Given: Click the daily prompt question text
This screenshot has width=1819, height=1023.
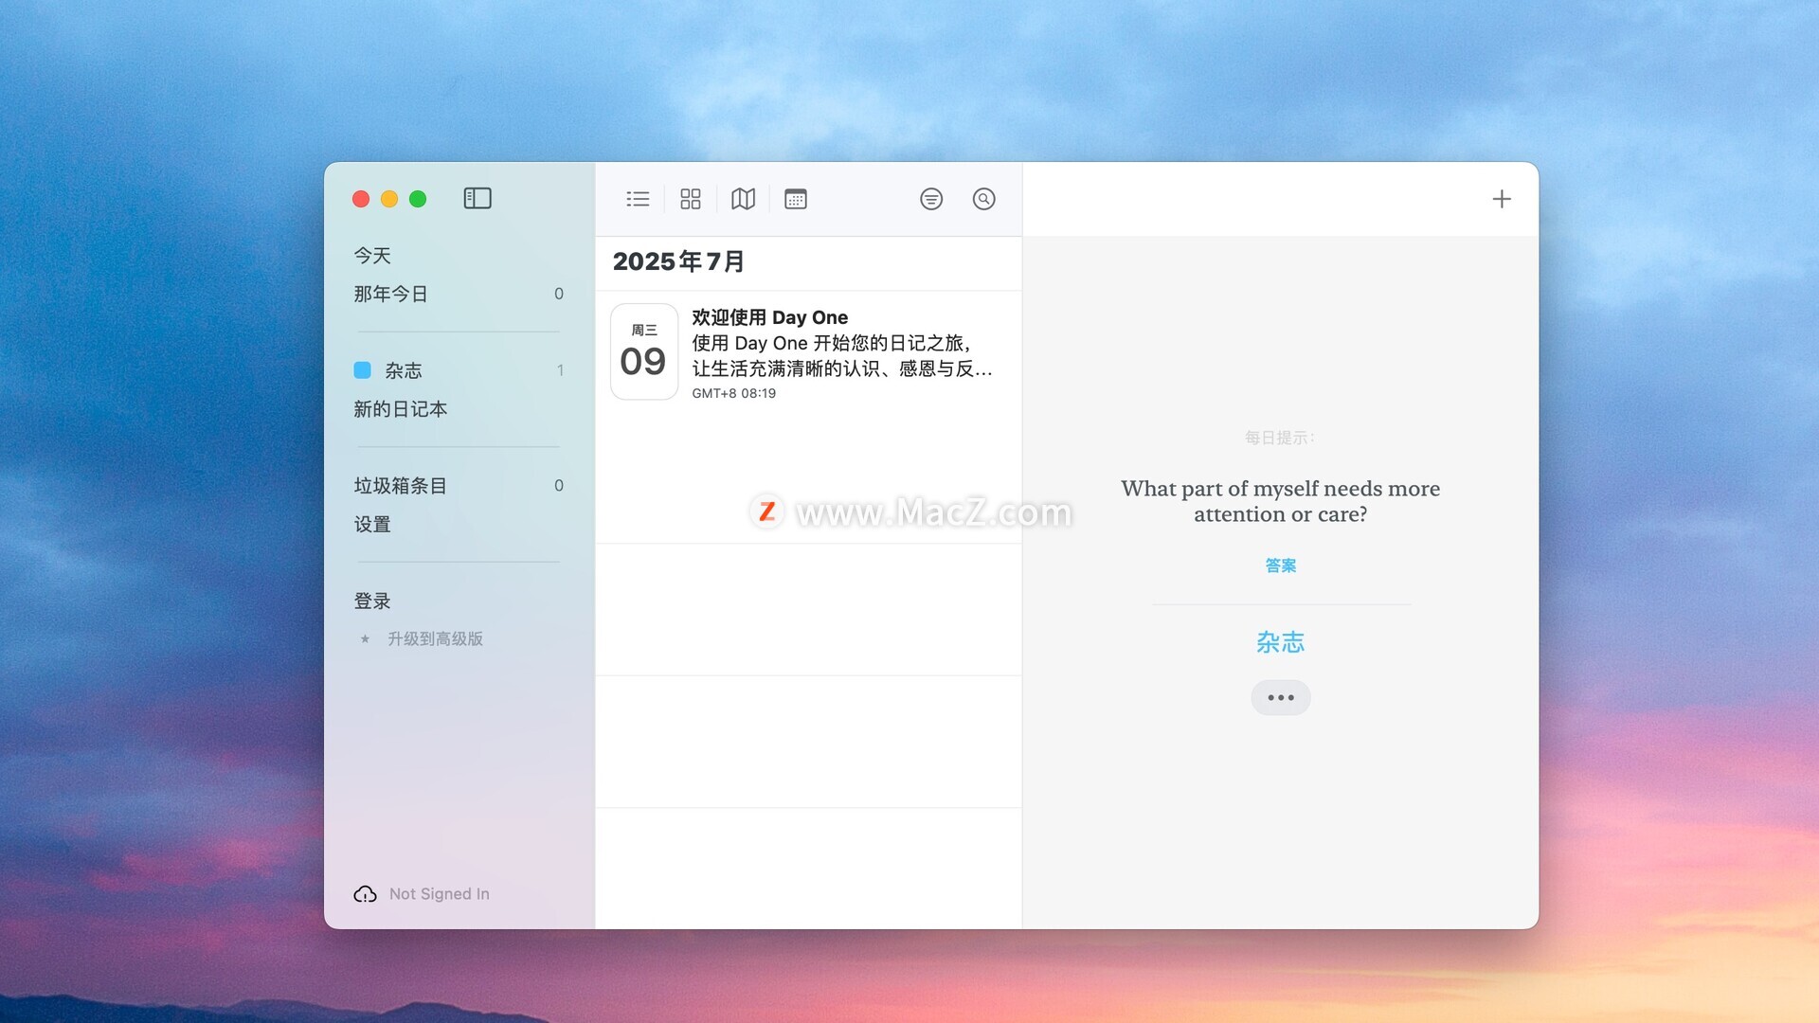Looking at the screenshot, I should coord(1281,501).
